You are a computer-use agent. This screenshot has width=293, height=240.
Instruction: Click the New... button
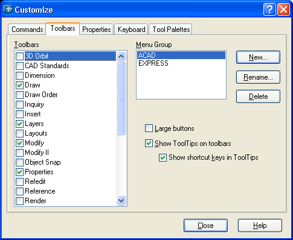pyautogui.click(x=258, y=57)
